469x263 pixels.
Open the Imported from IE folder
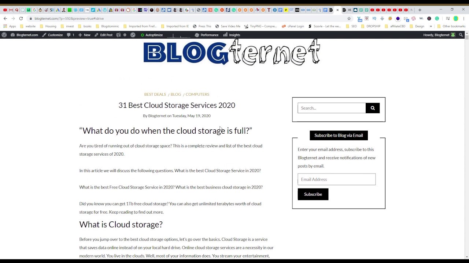coord(175,26)
